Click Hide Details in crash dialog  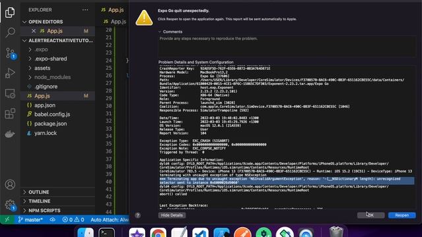click(171, 215)
